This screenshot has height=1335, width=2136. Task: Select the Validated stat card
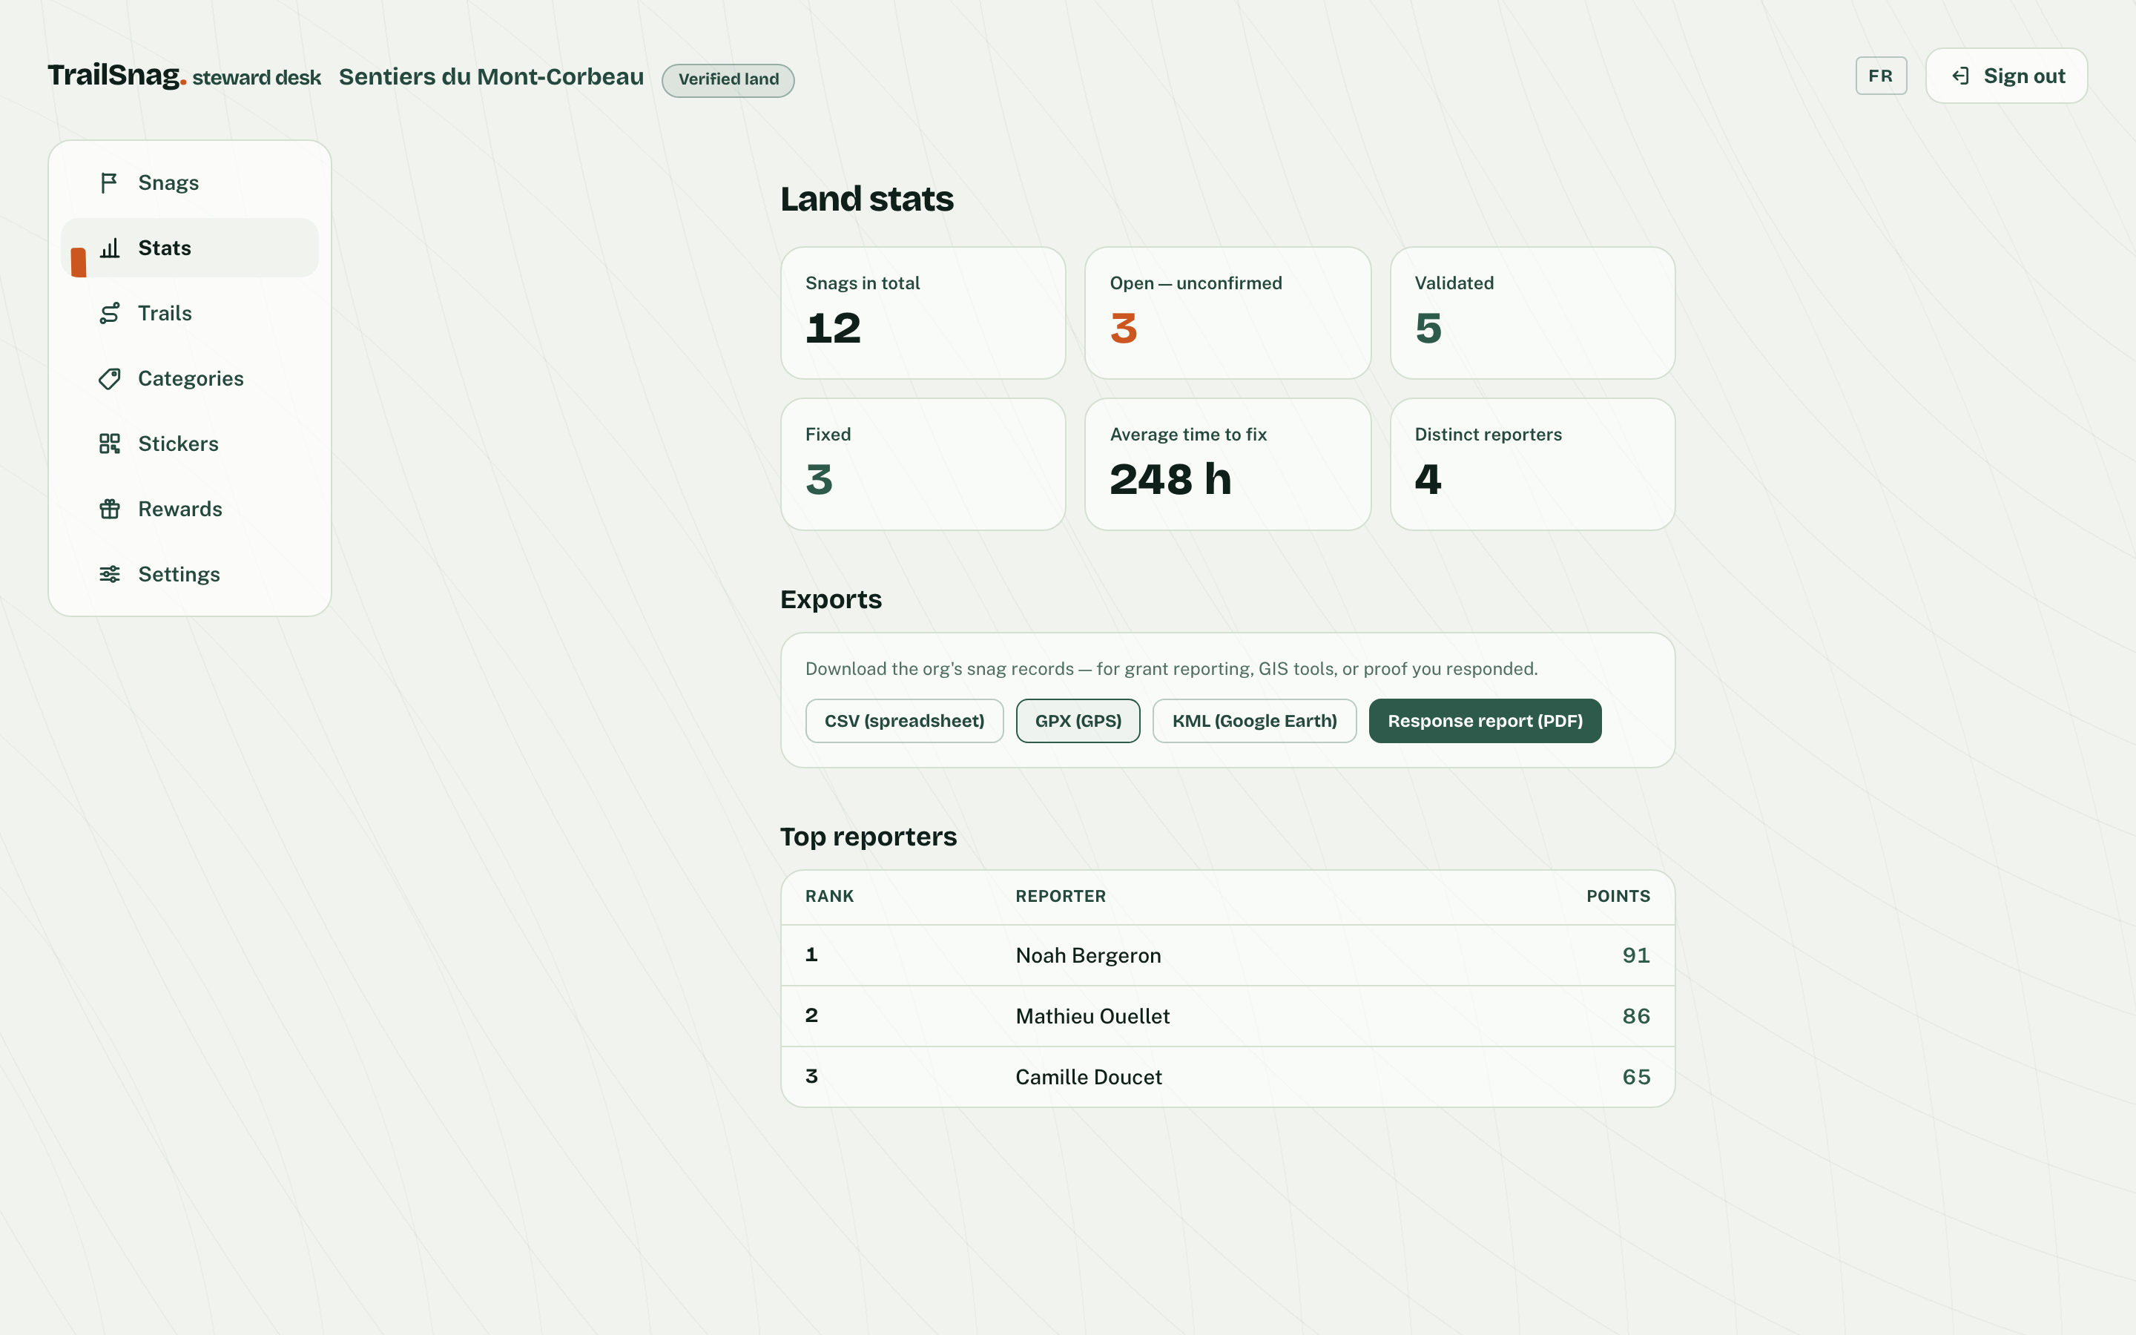pyautogui.click(x=1532, y=314)
